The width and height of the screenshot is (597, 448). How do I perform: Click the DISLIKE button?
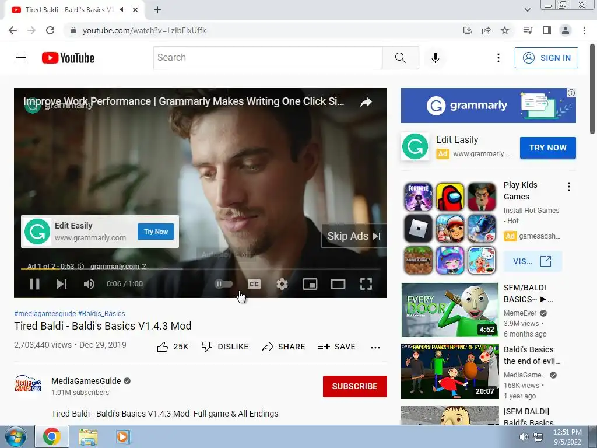[x=225, y=346]
